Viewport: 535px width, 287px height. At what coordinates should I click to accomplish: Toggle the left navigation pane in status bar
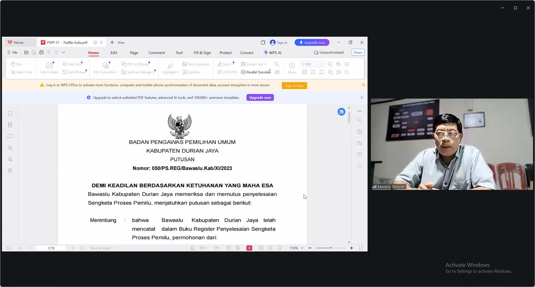[9, 248]
